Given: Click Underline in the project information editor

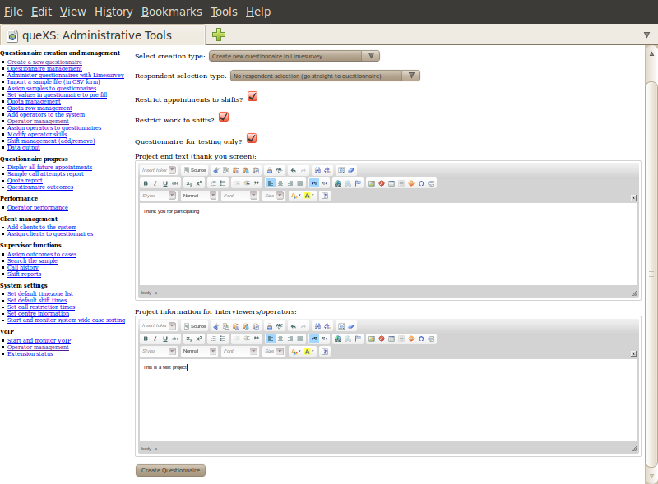Looking at the screenshot, I should pos(164,339).
